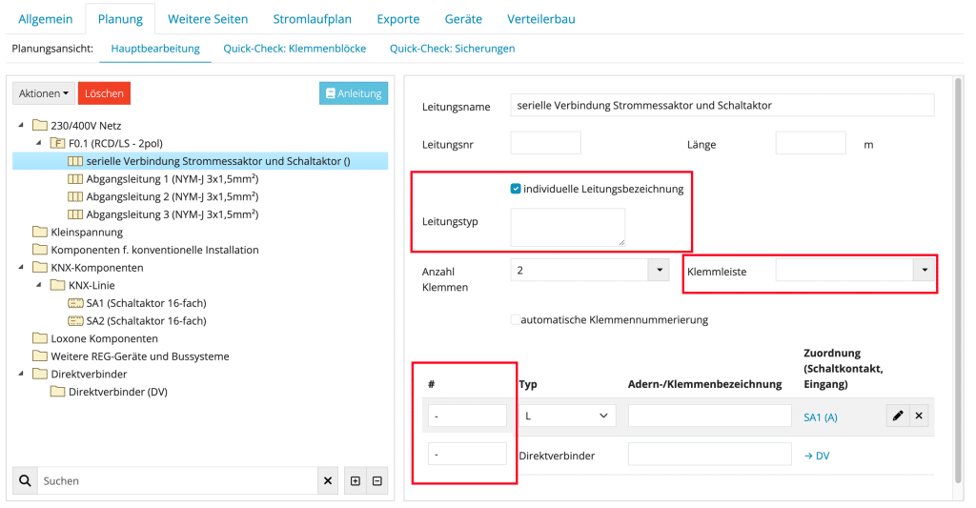
Task: Click Adernbezeichnung field in Direktverbinder row
Action: [x=709, y=454]
